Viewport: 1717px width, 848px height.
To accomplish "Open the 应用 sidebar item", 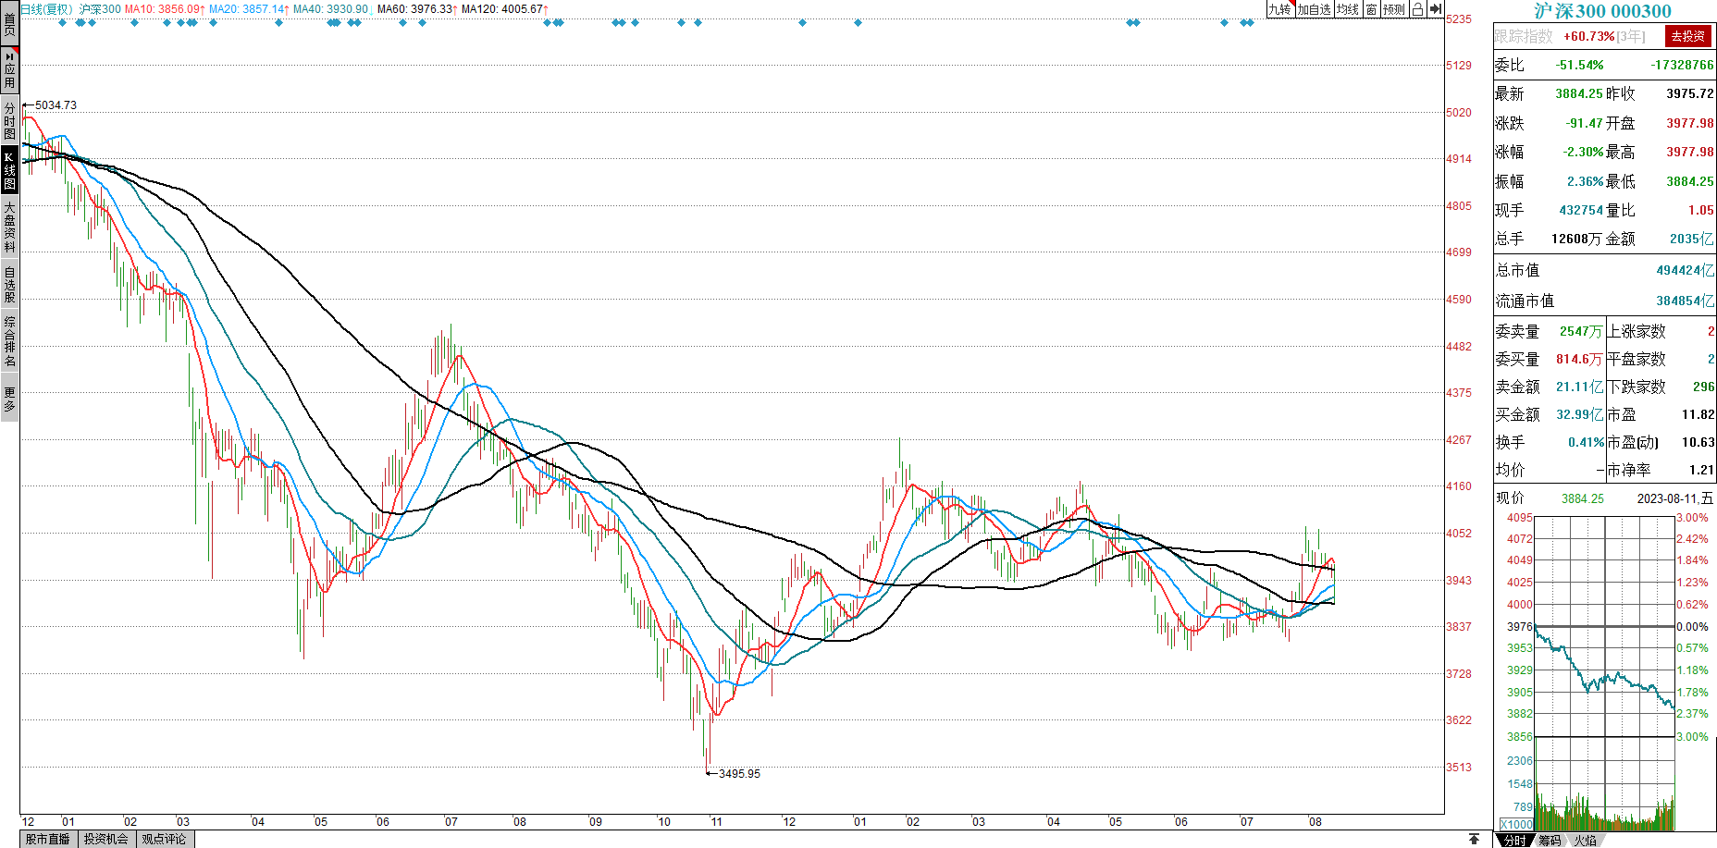I will click(9, 70).
